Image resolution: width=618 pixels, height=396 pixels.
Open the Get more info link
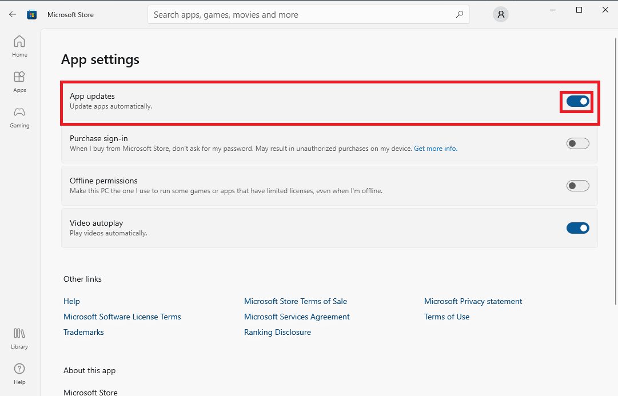click(x=436, y=149)
